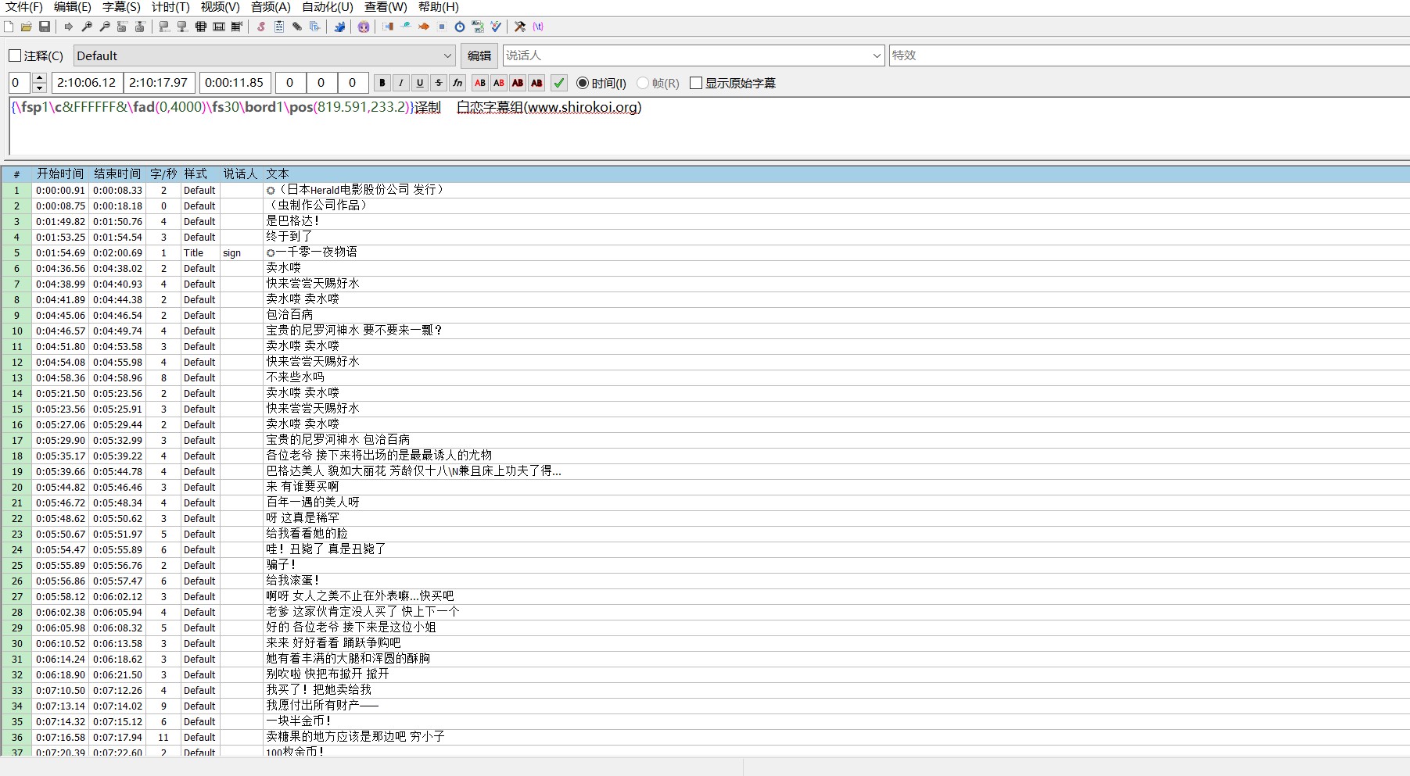This screenshot has height=776, width=1410.
Task: Snap subtitle end to video frame
Action: (x=182, y=27)
